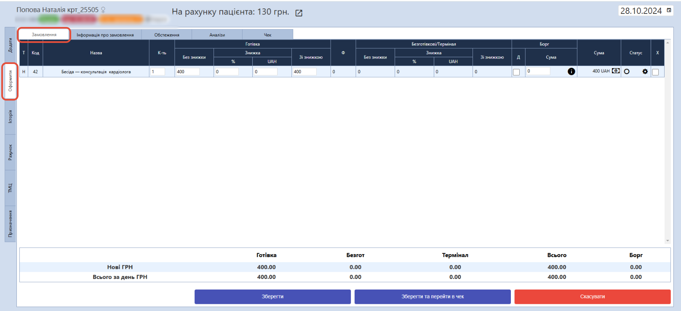Select the Історія side tab
The height and width of the screenshot is (311, 681).
click(x=11, y=117)
